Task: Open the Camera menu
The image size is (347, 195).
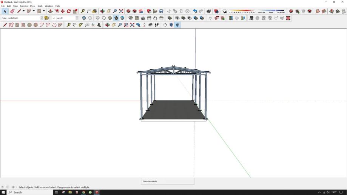Action: tap(24, 6)
